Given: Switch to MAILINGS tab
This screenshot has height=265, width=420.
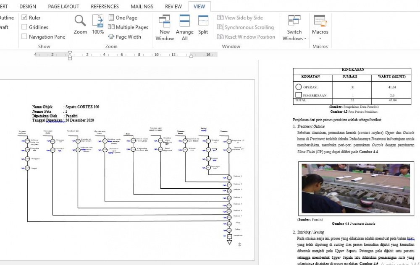Looking at the screenshot, I should (x=142, y=6).
